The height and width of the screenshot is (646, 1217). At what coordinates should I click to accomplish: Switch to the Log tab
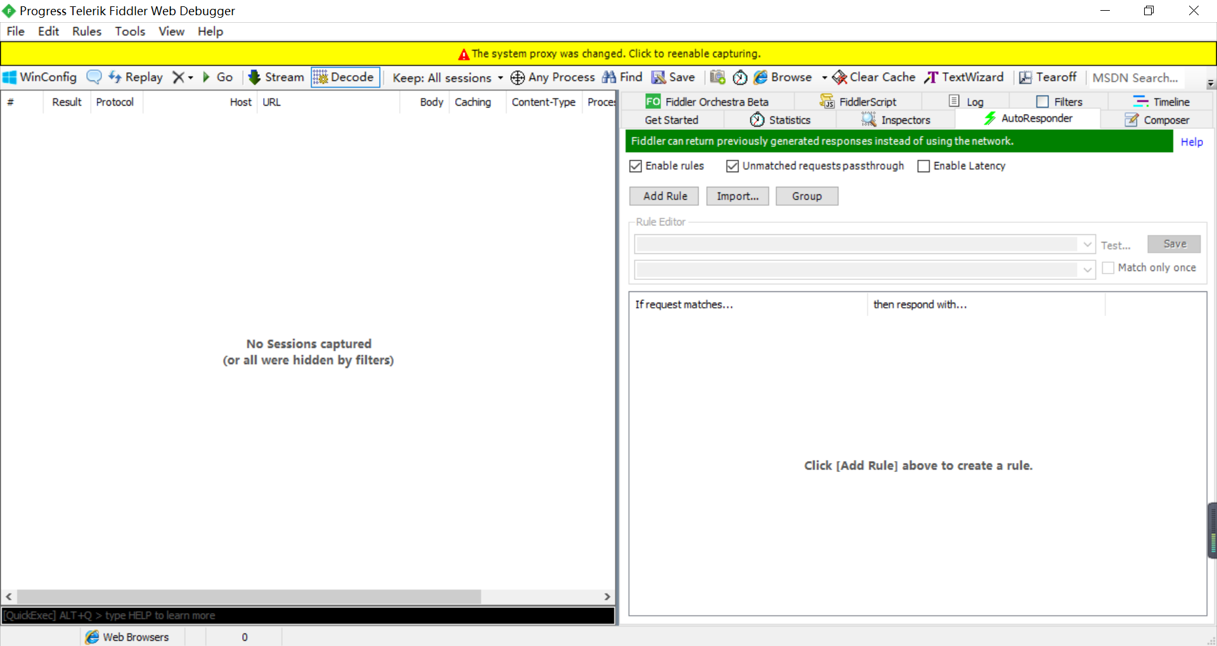pos(966,101)
